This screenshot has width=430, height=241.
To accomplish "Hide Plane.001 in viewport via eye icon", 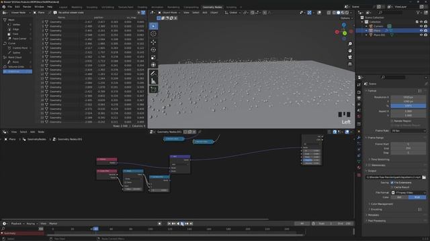I will tap(421, 35).
